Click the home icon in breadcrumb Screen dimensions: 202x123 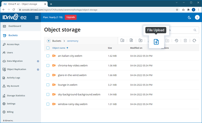pos(48,41)
